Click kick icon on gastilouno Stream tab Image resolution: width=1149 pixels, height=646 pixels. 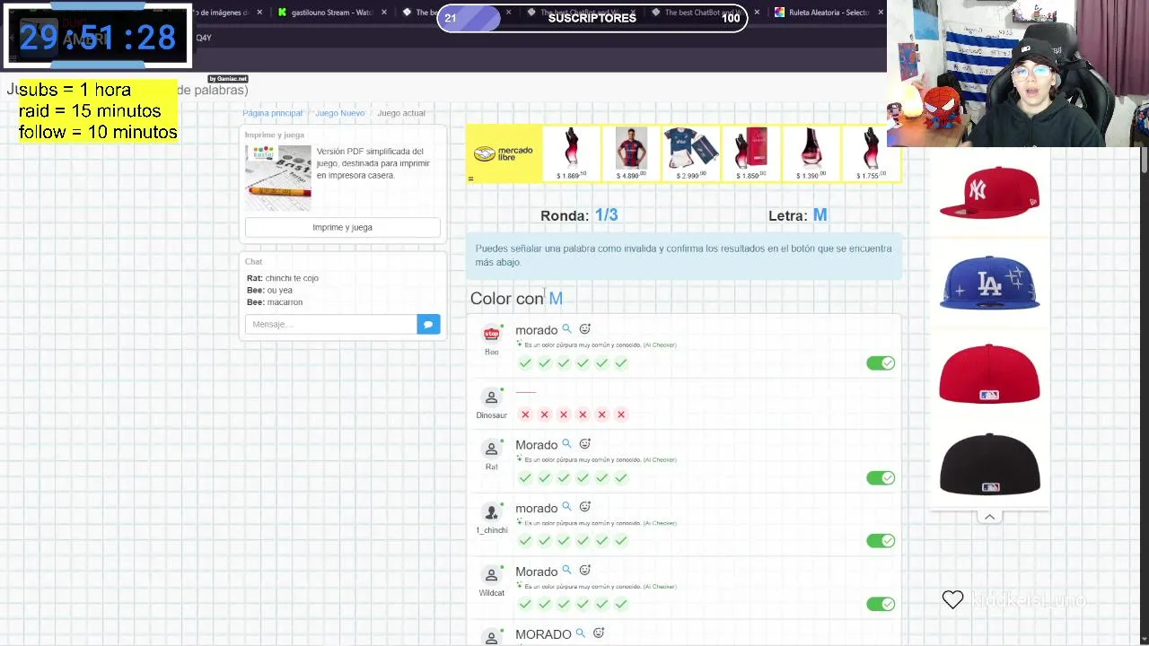coord(283,13)
